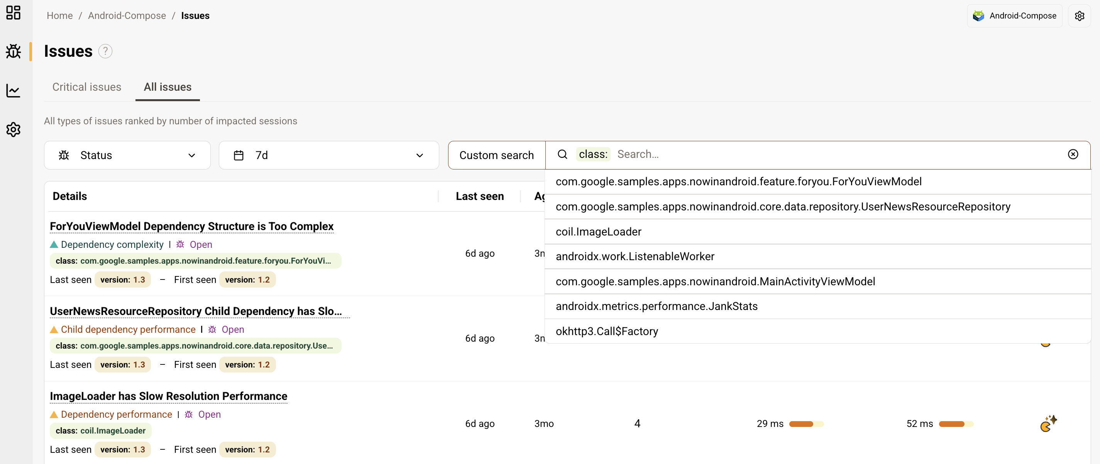Click the Issues help question mark icon
The height and width of the screenshot is (464, 1100).
pos(105,51)
